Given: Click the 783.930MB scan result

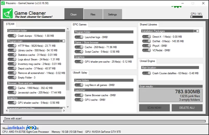Looking at the screenshot, I should (x=188, y=91).
